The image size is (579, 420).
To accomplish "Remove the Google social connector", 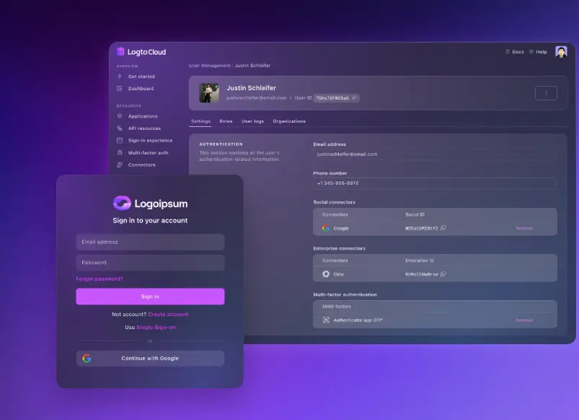I will coord(524,229).
